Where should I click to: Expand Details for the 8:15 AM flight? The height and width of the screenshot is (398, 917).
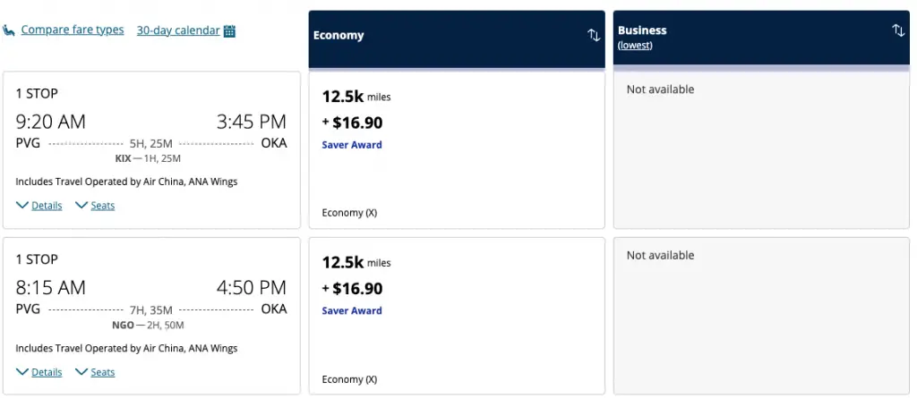(x=47, y=372)
